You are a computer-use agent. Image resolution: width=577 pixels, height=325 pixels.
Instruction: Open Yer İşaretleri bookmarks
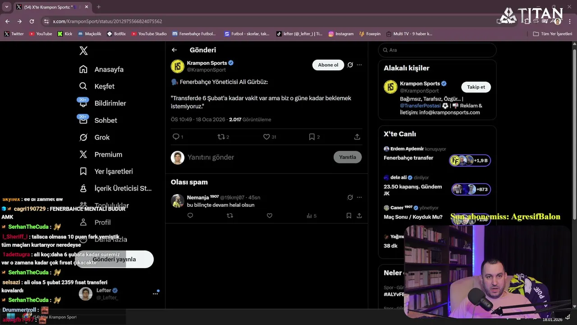[x=105, y=172]
